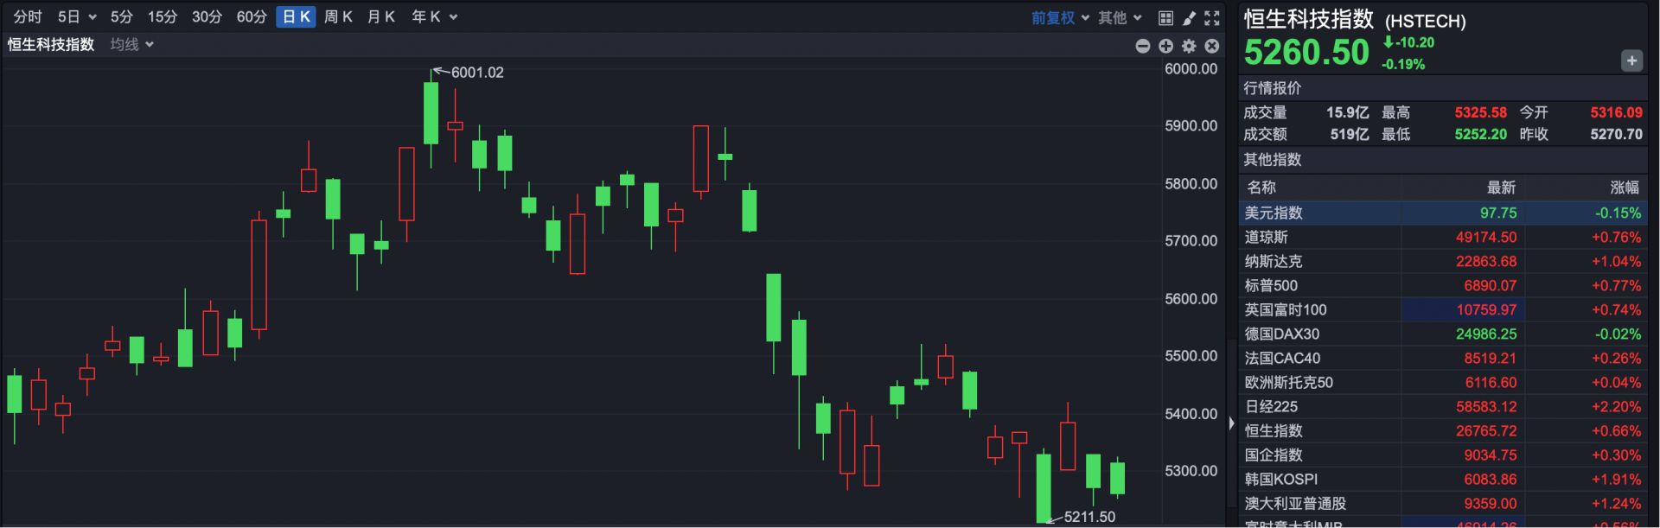The height and width of the screenshot is (528, 1660).
Task: Click the 6001.02 peak candlestick
Action: click(431, 112)
